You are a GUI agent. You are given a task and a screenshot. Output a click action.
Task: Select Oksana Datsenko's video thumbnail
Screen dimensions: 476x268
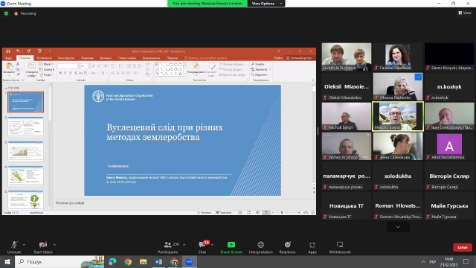coord(398,86)
